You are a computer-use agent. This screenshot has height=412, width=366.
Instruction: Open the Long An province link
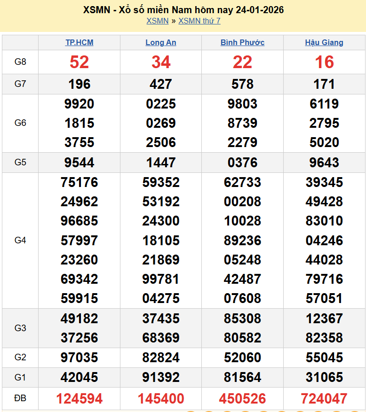pos(161,42)
